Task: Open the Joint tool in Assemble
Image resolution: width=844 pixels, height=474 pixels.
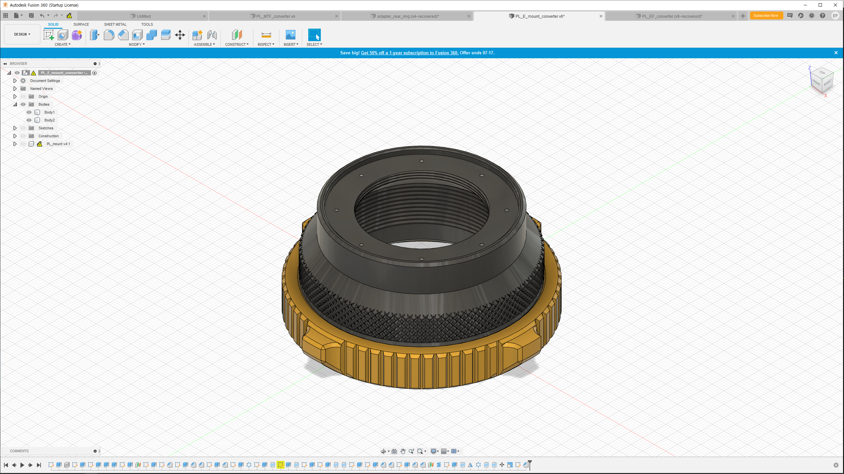Action: [212, 35]
